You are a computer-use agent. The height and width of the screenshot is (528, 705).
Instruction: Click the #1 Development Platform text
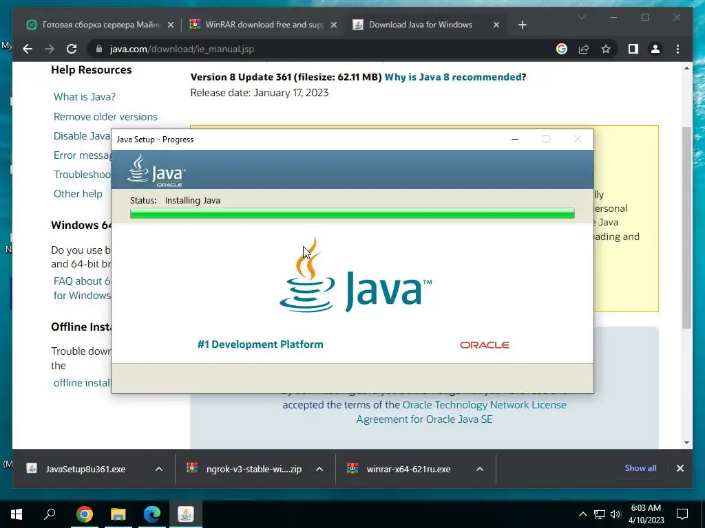pyautogui.click(x=260, y=344)
